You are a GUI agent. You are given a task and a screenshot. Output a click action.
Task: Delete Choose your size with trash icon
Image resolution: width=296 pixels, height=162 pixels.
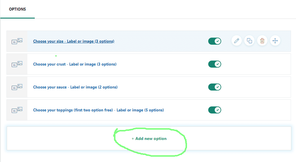pyautogui.click(x=262, y=41)
